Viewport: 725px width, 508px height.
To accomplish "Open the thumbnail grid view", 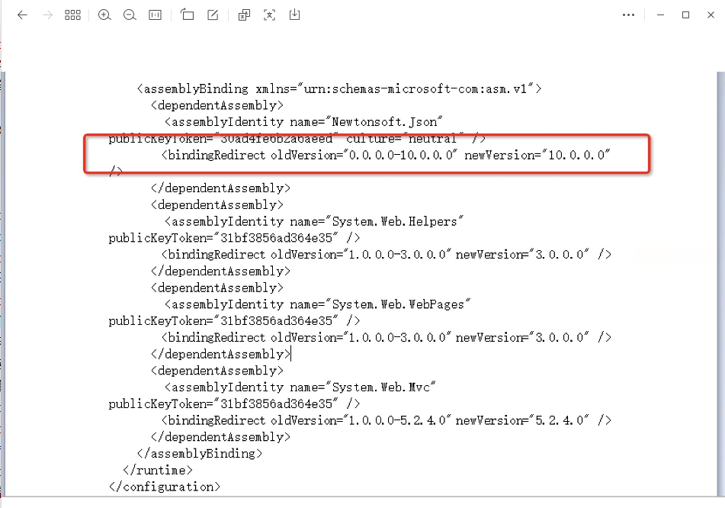I will pyautogui.click(x=72, y=15).
